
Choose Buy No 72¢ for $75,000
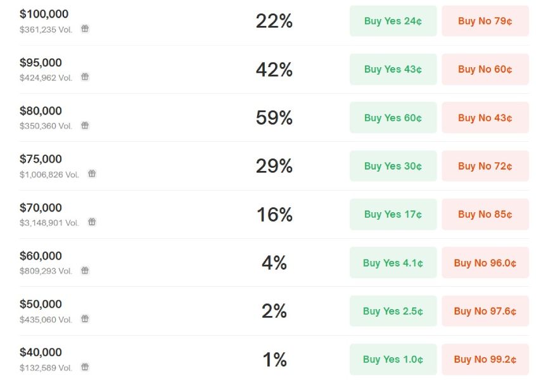point(485,166)
